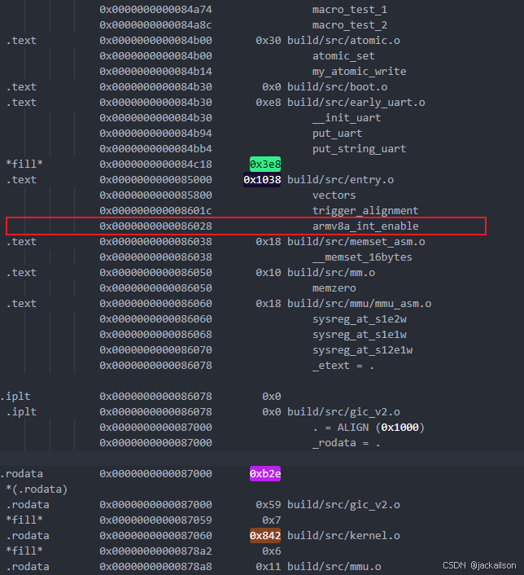Click the address 0x0000000000086028

[x=155, y=226]
